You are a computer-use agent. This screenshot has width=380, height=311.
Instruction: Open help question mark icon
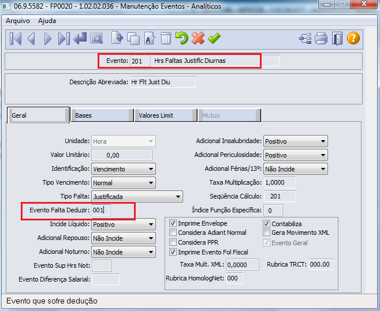[353, 38]
